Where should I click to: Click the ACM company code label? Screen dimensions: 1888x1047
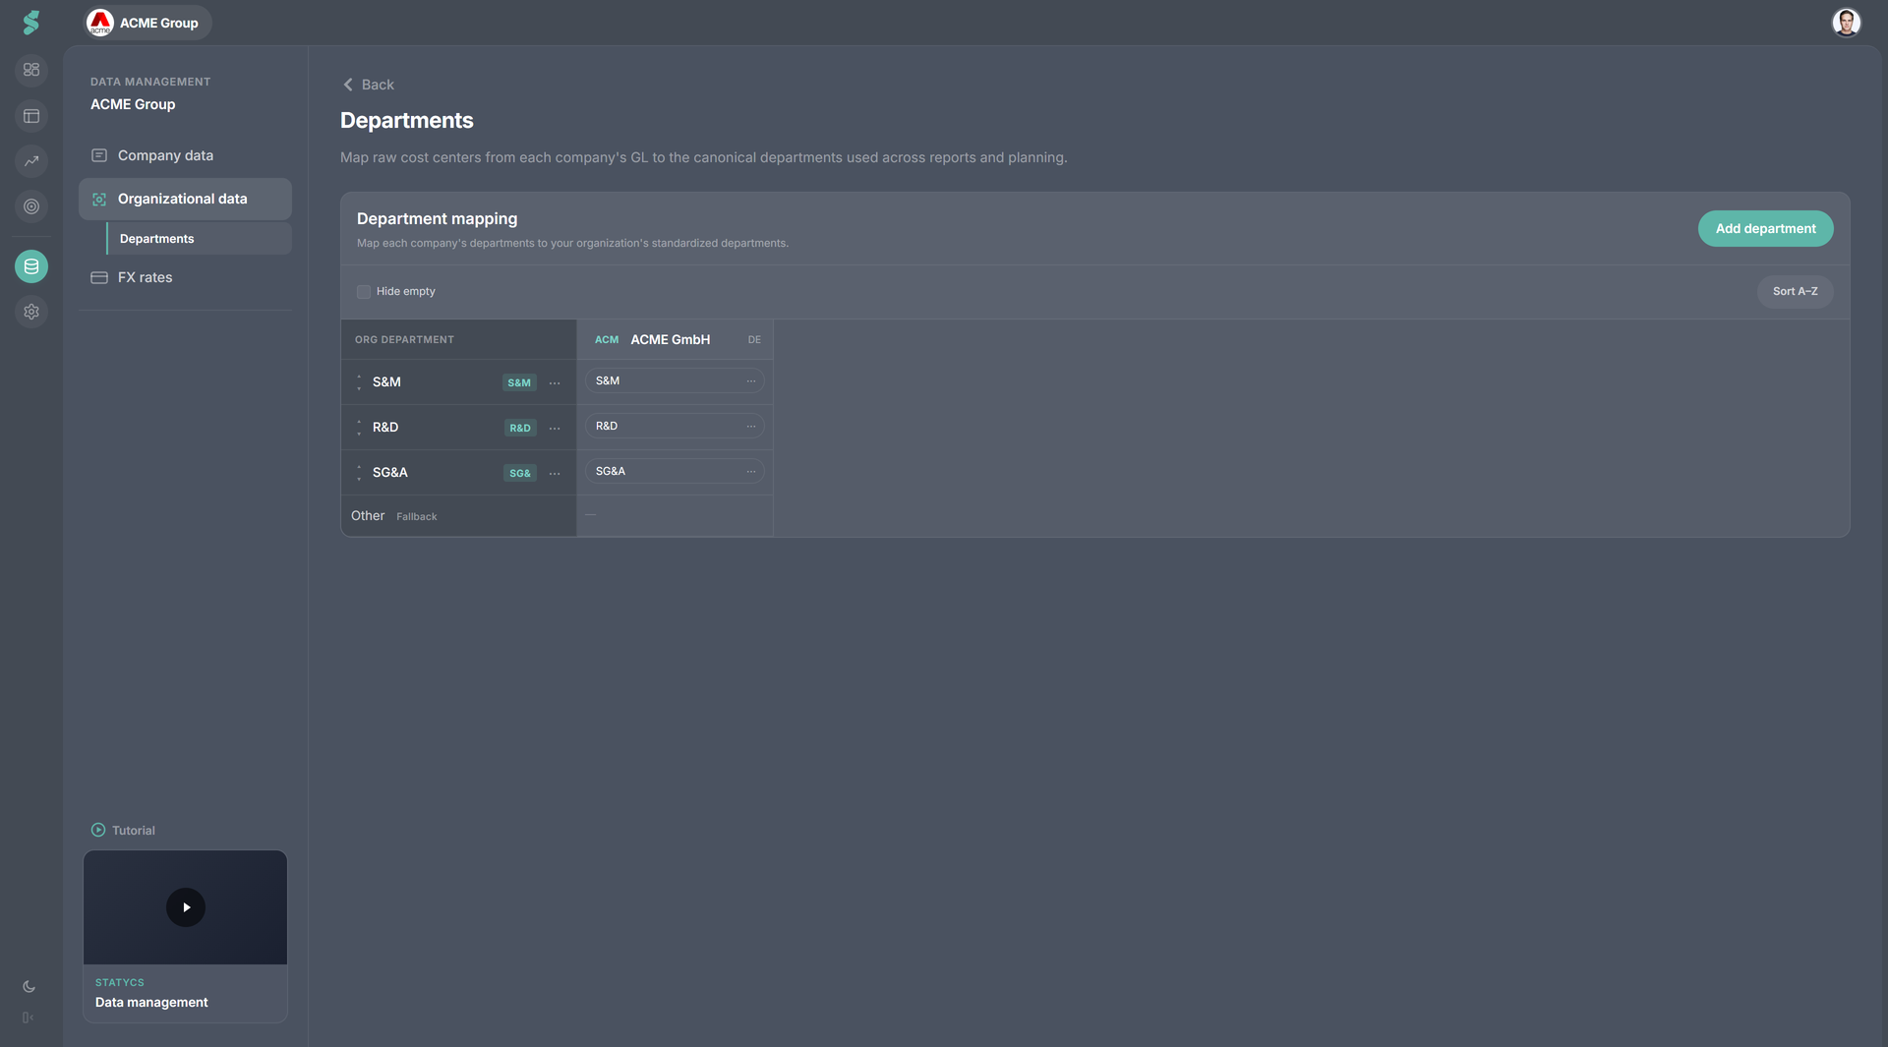point(607,340)
